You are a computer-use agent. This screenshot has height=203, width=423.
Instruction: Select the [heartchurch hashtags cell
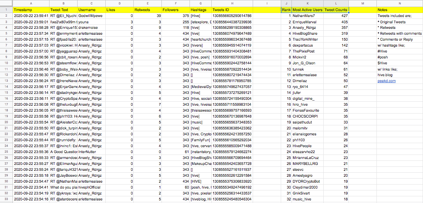201,40
